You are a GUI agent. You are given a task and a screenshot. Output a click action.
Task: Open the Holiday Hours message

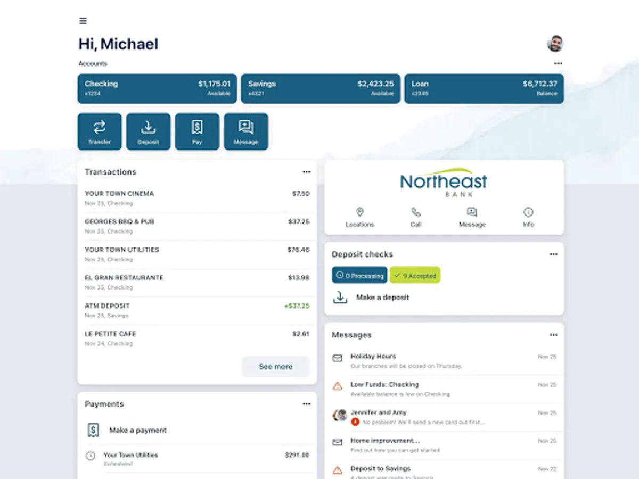coord(444,361)
